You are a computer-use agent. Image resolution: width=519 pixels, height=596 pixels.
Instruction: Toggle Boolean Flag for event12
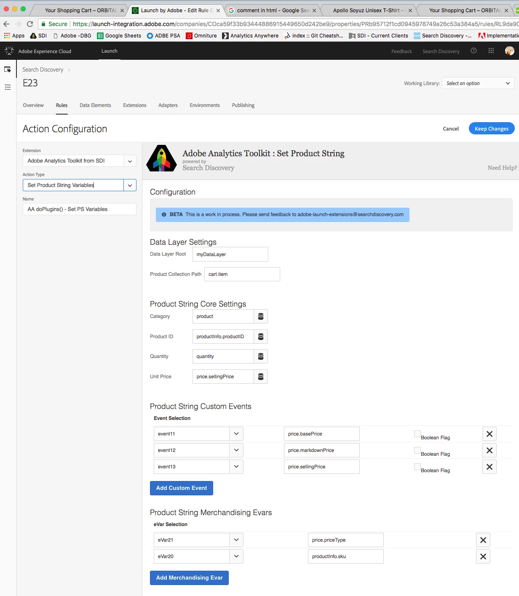tap(417, 450)
